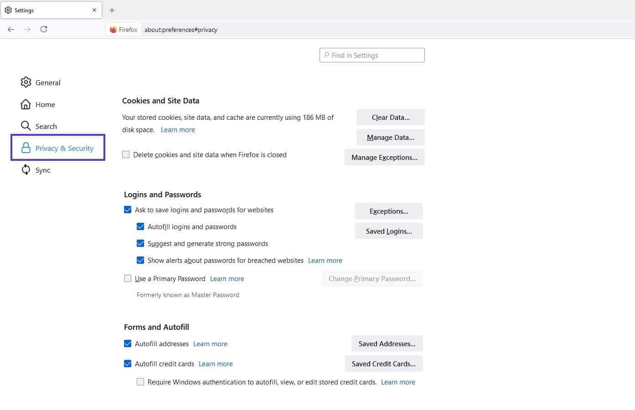Click the Clear Data button
The image size is (635, 410).
pos(390,117)
